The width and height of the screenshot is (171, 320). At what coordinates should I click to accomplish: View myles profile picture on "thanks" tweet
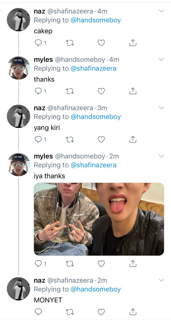18,68
